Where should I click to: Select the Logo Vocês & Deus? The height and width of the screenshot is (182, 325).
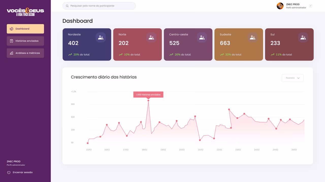tap(25, 12)
